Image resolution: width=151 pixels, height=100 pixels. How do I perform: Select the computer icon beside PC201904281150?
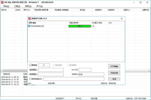(x=29, y=26)
